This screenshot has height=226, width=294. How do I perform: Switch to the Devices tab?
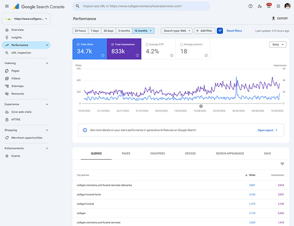click(x=190, y=153)
